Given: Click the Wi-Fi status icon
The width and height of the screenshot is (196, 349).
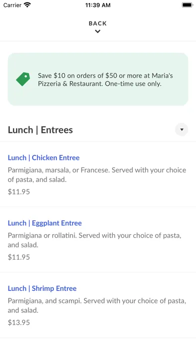Looking at the screenshot, I should pos(27,5).
